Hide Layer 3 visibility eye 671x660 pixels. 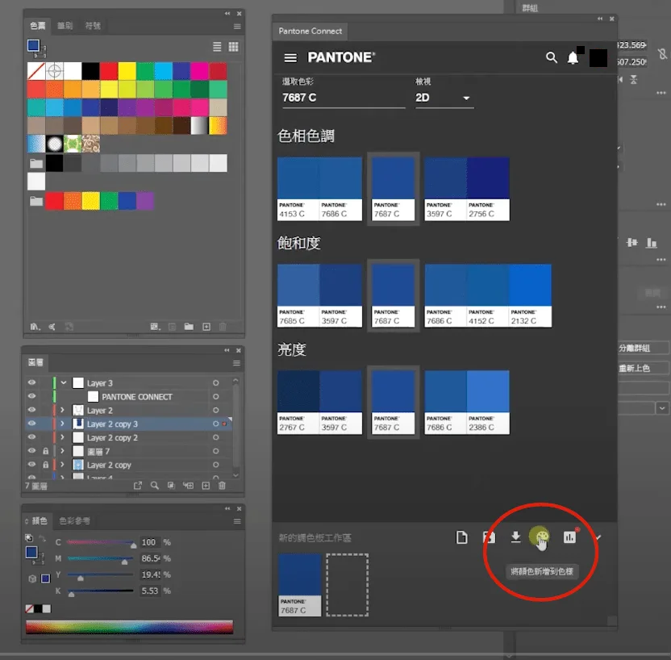pyautogui.click(x=31, y=382)
